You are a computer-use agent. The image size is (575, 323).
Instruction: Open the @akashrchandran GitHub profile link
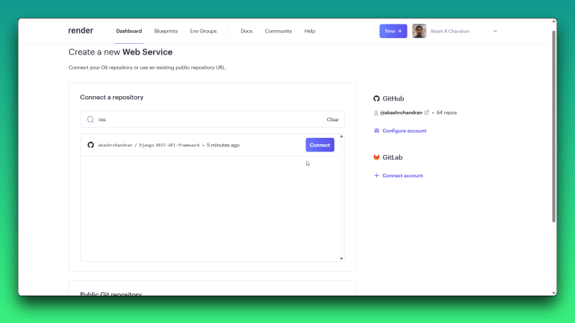pyautogui.click(x=401, y=113)
